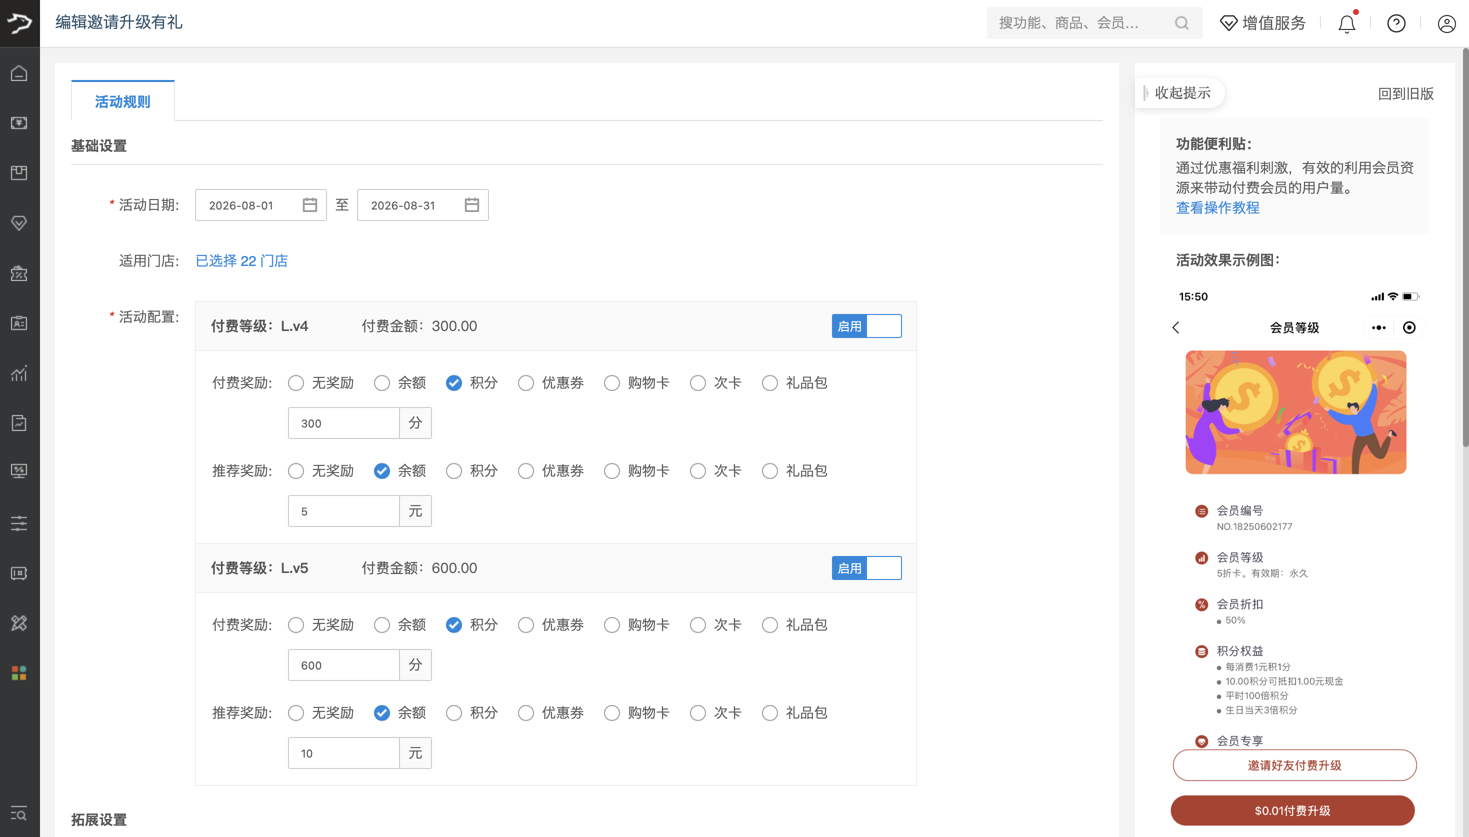
Task: Open 增值服务 in the top bar
Action: coord(1262,23)
